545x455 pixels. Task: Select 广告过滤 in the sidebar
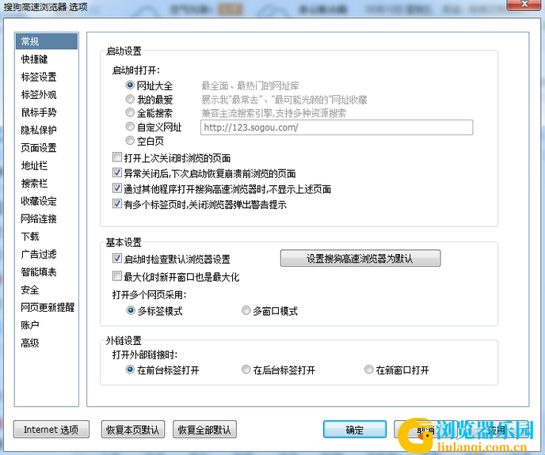click(x=39, y=254)
